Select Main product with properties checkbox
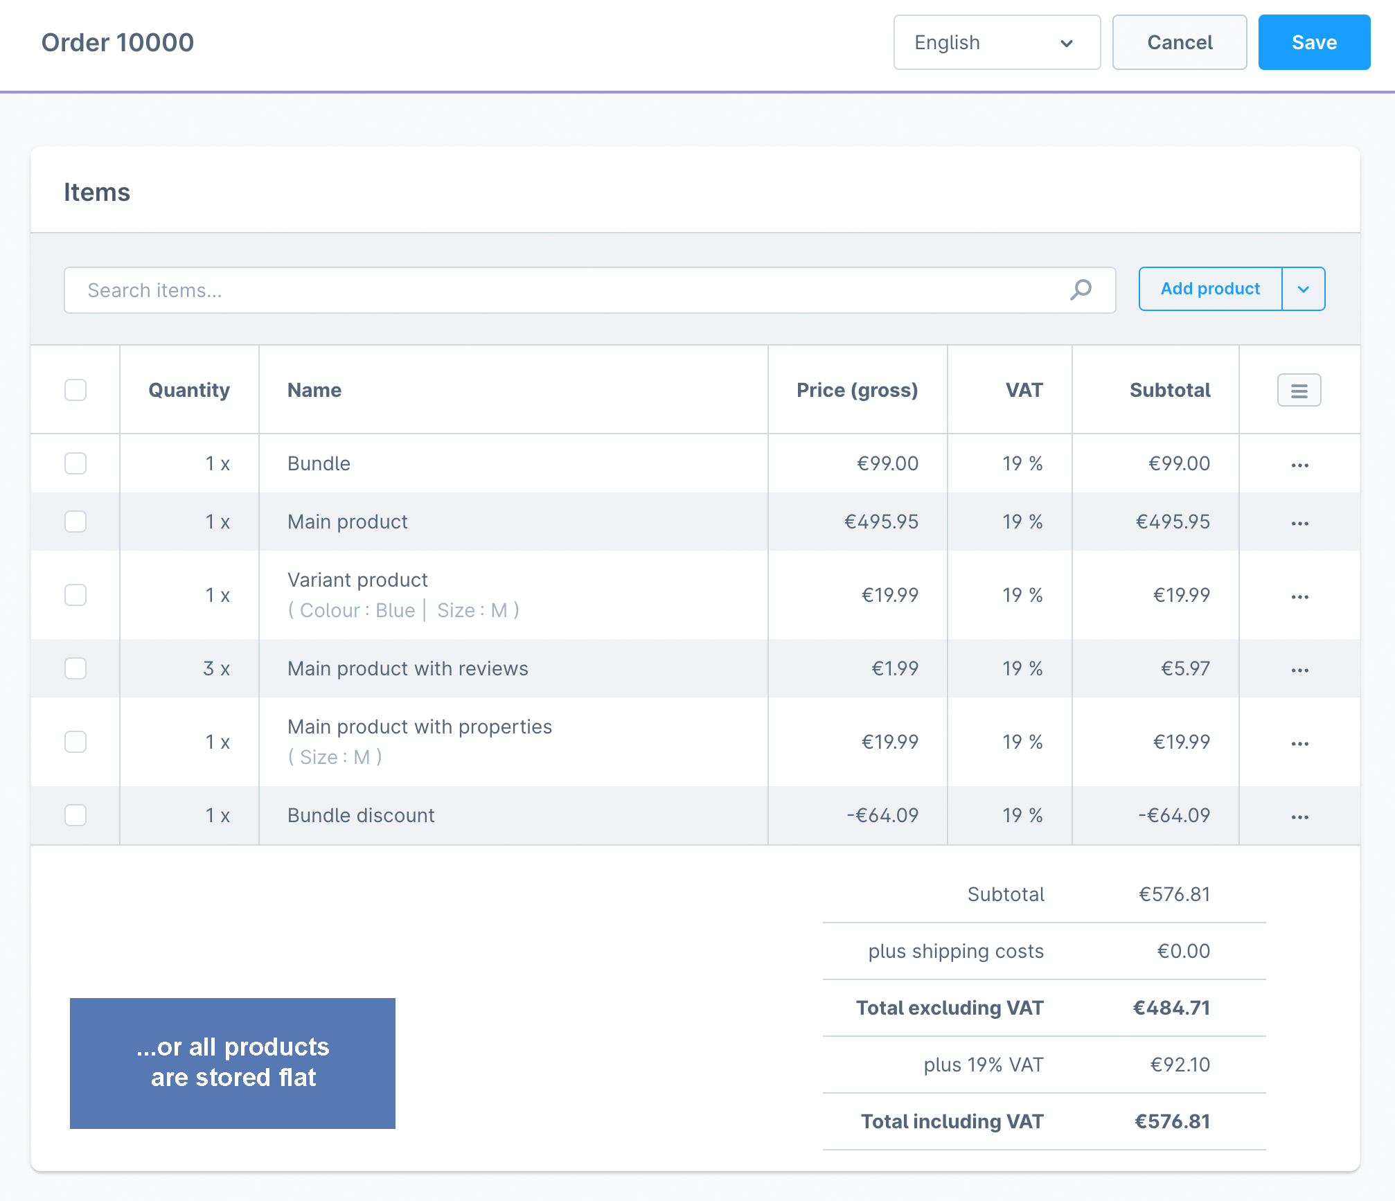The width and height of the screenshot is (1395, 1201). tap(75, 742)
